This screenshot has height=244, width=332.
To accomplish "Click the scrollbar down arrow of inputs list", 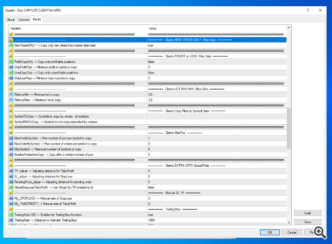I will point(289,223).
